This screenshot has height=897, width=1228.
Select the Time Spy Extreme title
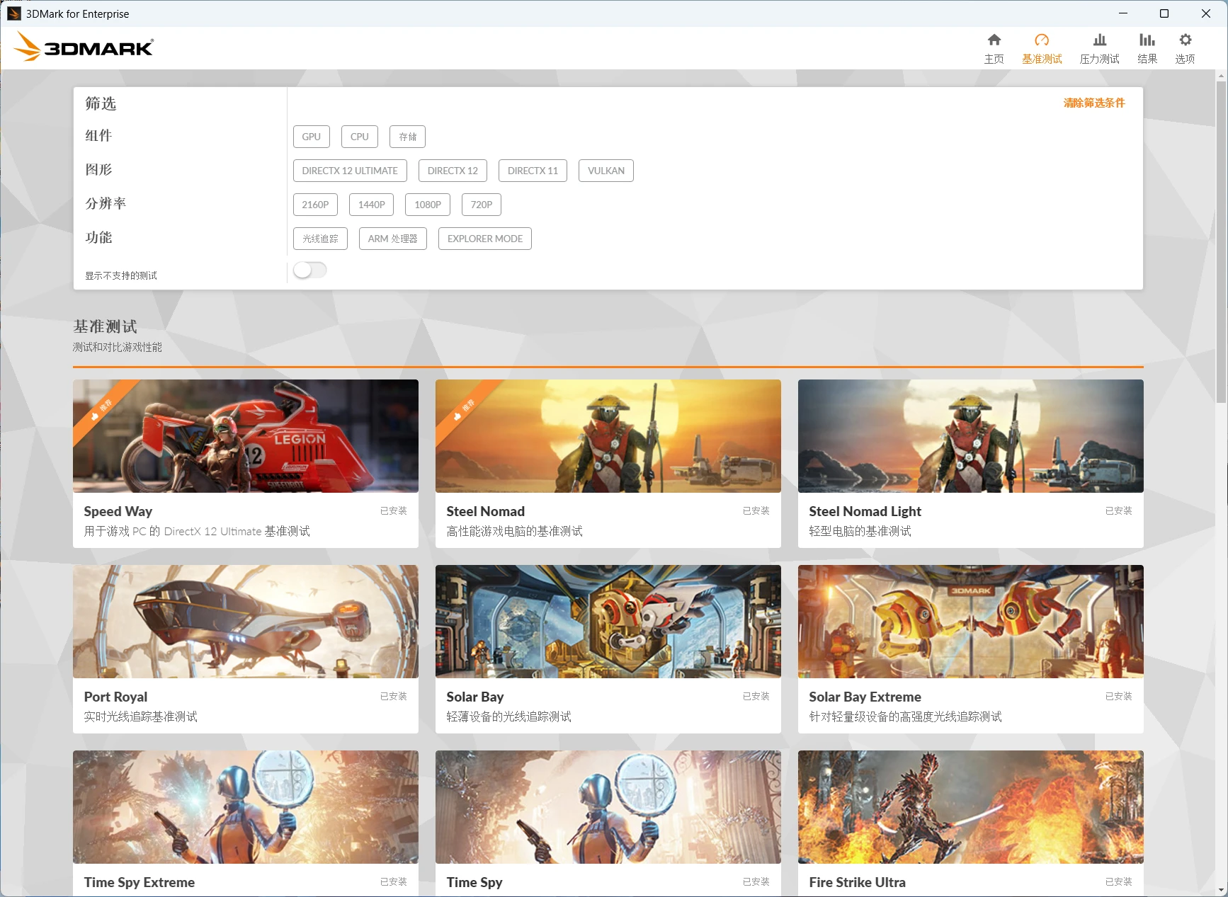click(140, 882)
